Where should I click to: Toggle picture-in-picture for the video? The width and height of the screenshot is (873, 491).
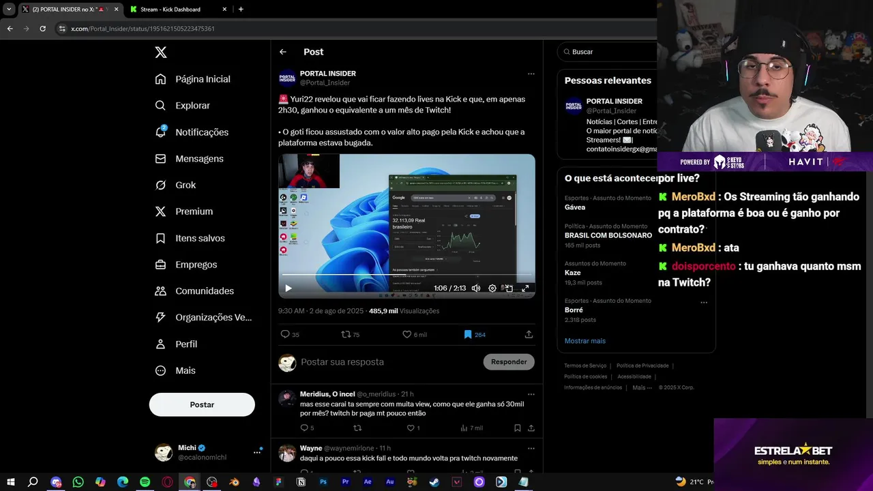coord(509,288)
